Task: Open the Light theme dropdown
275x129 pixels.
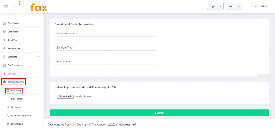Action: tap(215, 6)
